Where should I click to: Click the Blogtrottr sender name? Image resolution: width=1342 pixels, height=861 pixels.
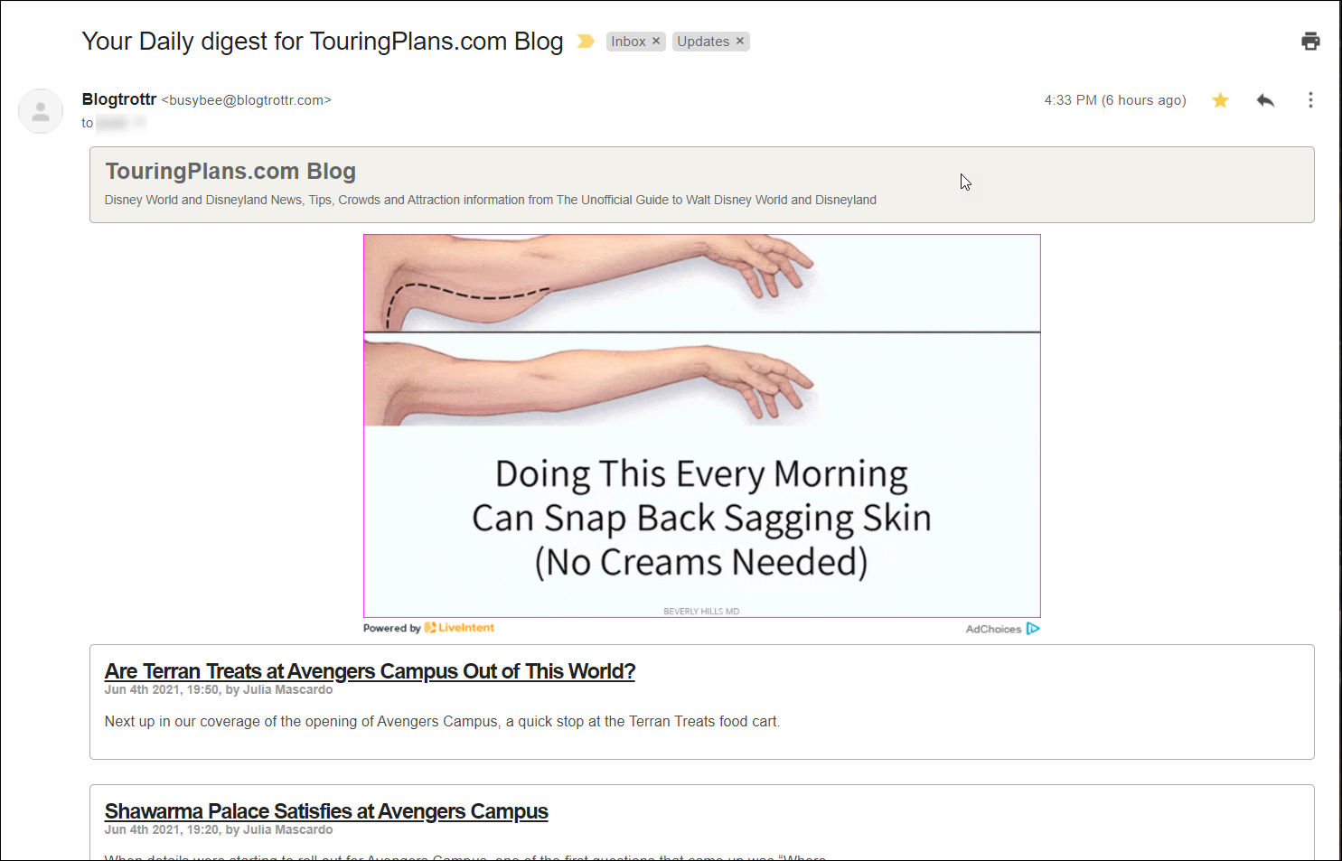pos(119,99)
